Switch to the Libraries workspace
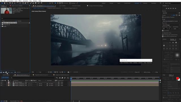Image resolution: width=181 pixels, height=102 pixels. tap(145, 3)
